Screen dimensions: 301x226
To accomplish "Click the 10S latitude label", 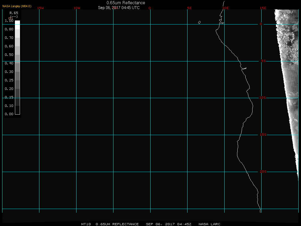I will tap(263, 98).
